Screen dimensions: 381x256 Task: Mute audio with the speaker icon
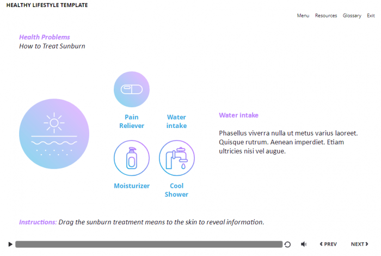tap(304, 245)
